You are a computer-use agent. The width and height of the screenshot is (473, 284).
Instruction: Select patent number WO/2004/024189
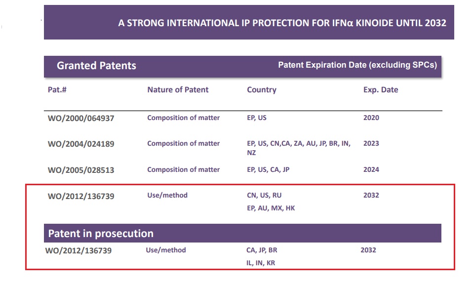(81, 144)
